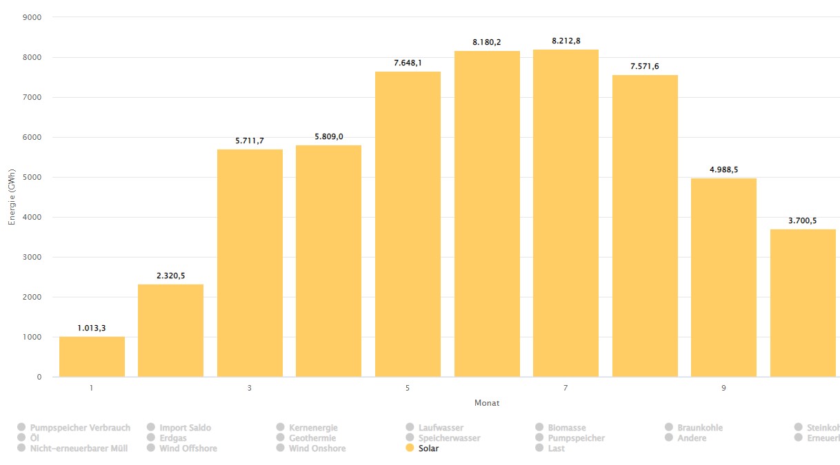840x465 pixels.
Task: Show the Import Saldo series
Action: click(185, 428)
